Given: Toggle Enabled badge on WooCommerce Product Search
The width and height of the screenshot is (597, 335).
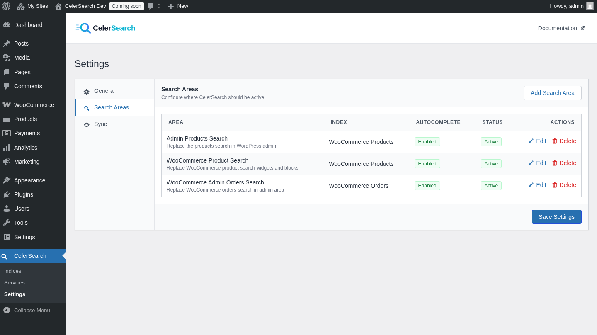Looking at the screenshot, I should (x=427, y=163).
